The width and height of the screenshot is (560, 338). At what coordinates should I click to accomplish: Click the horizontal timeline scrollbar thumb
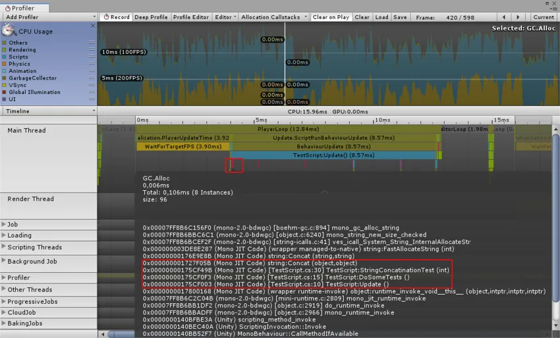click(x=121, y=334)
